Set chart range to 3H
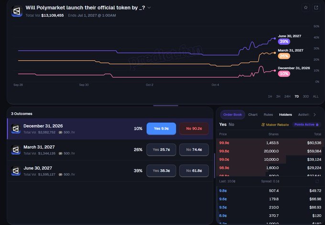The height and width of the screenshot is (225, 325). coord(278,97)
